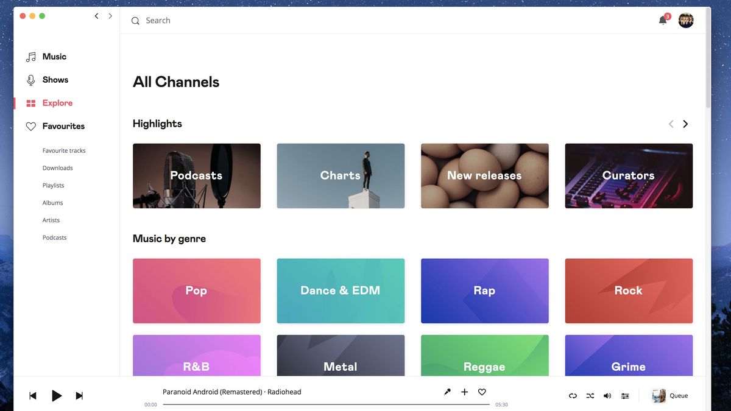Favourite the playing track Paranoid Android

click(482, 392)
